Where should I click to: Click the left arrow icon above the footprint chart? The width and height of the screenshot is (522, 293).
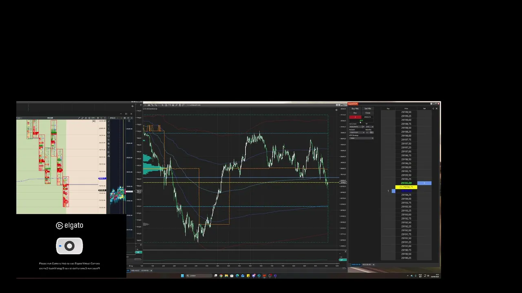click(x=133, y=106)
